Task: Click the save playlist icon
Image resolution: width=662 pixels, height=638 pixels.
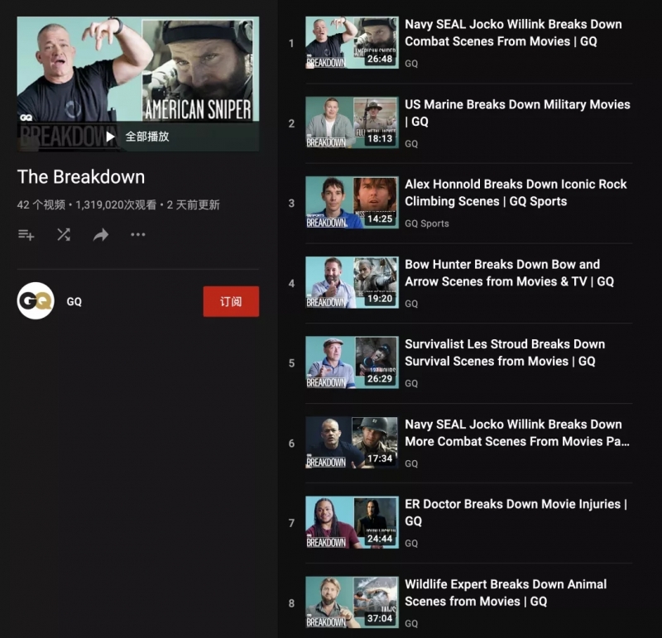Action: (x=26, y=234)
